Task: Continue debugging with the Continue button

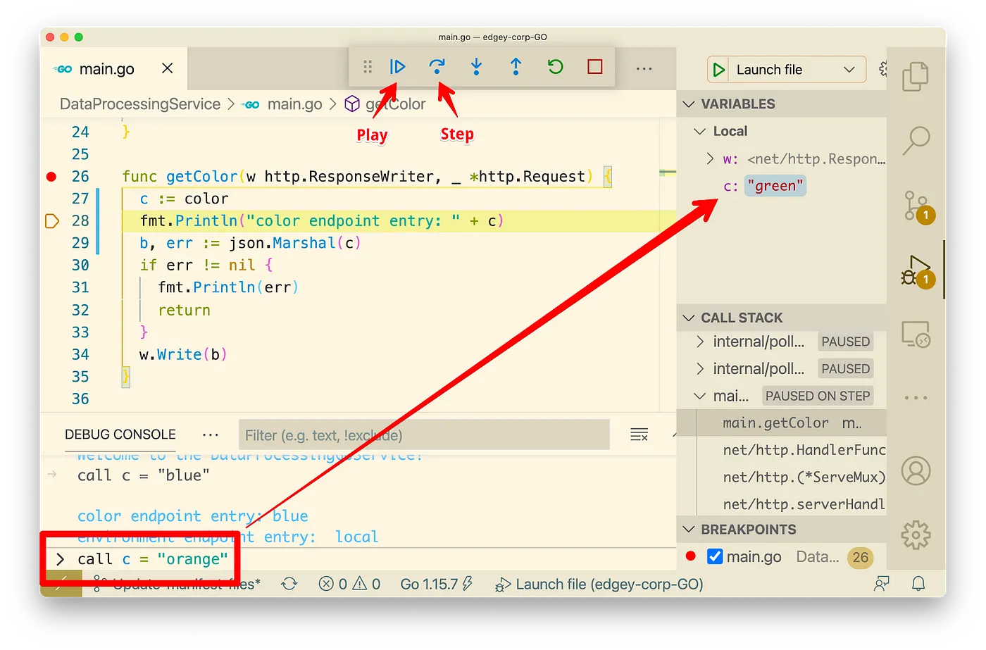Action: point(397,67)
